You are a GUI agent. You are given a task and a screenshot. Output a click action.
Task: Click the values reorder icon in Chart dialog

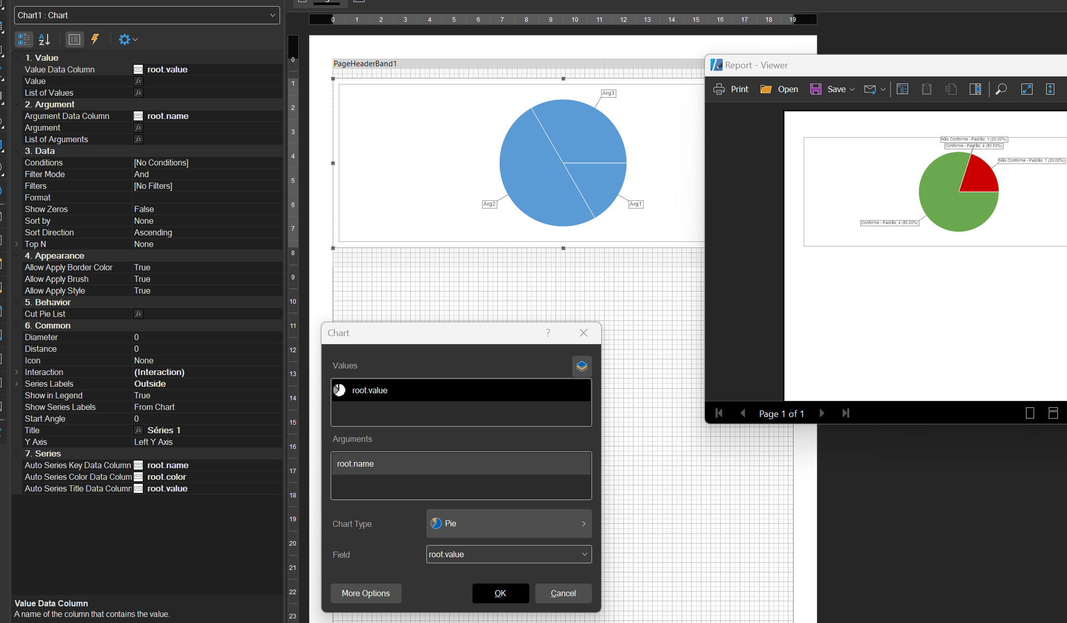click(x=582, y=365)
